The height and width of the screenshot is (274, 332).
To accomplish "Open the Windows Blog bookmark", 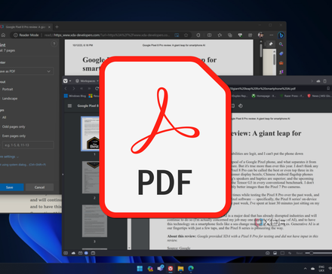I will click(x=75, y=96).
